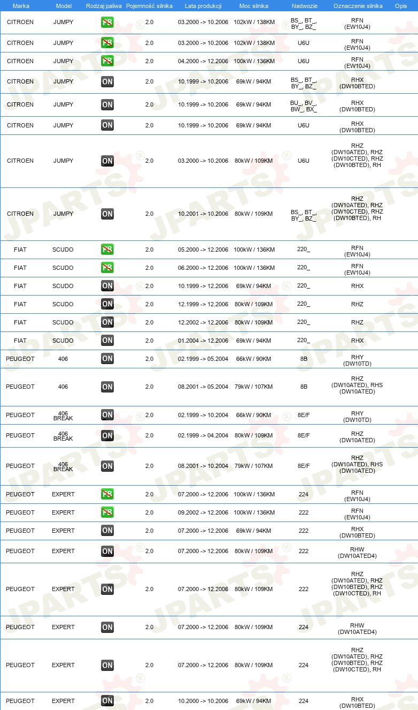Click the RHZ (DW10ATED) cell in 406 Break 80kW row

[357, 437]
